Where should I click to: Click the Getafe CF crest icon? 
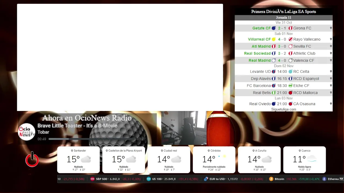274,28
